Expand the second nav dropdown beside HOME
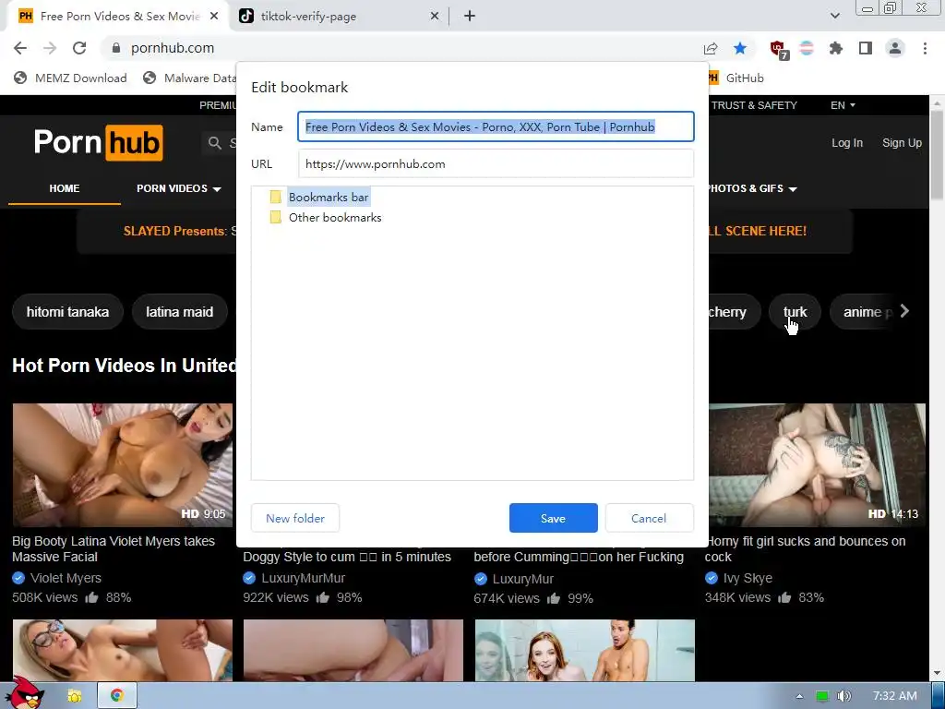Screen dimensions: 945x709 coord(178,188)
